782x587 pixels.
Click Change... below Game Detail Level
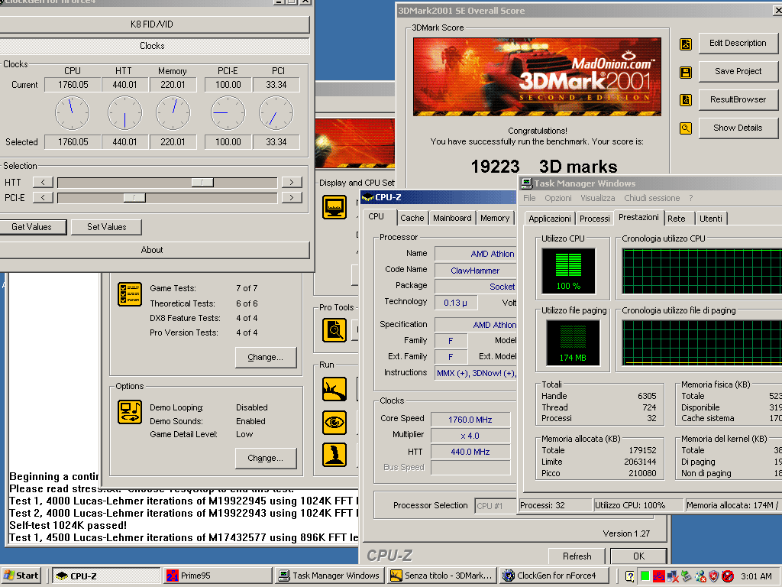click(265, 459)
